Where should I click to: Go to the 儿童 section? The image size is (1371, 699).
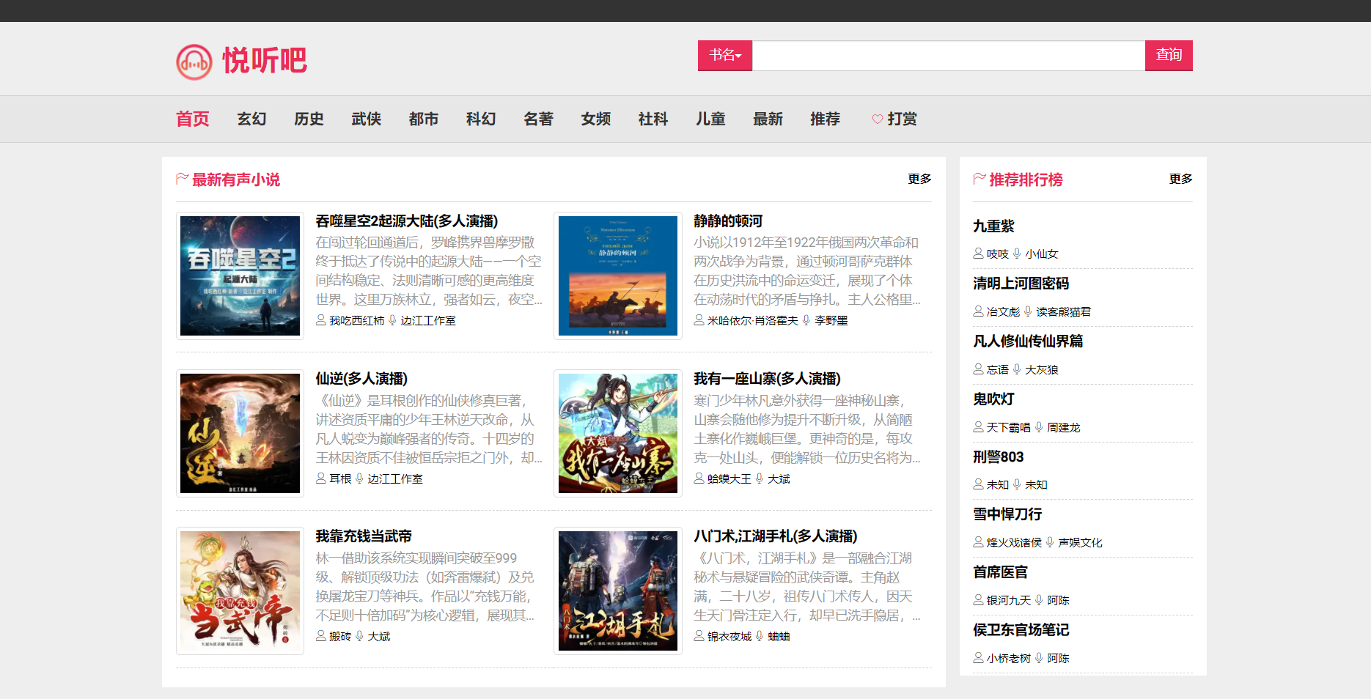pyautogui.click(x=710, y=119)
